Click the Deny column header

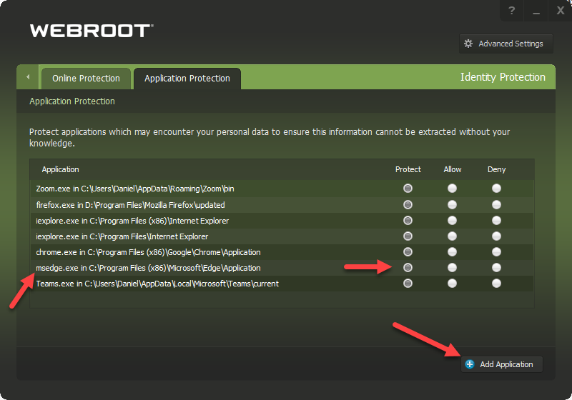pyautogui.click(x=496, y=169)
